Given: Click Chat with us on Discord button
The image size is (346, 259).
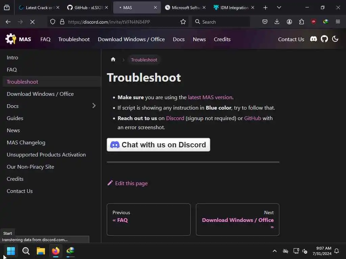Looking at the screenshot, I should (158, 145).
